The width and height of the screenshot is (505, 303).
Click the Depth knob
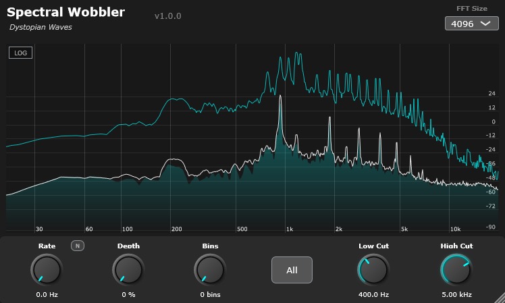[x=128, y=269]
